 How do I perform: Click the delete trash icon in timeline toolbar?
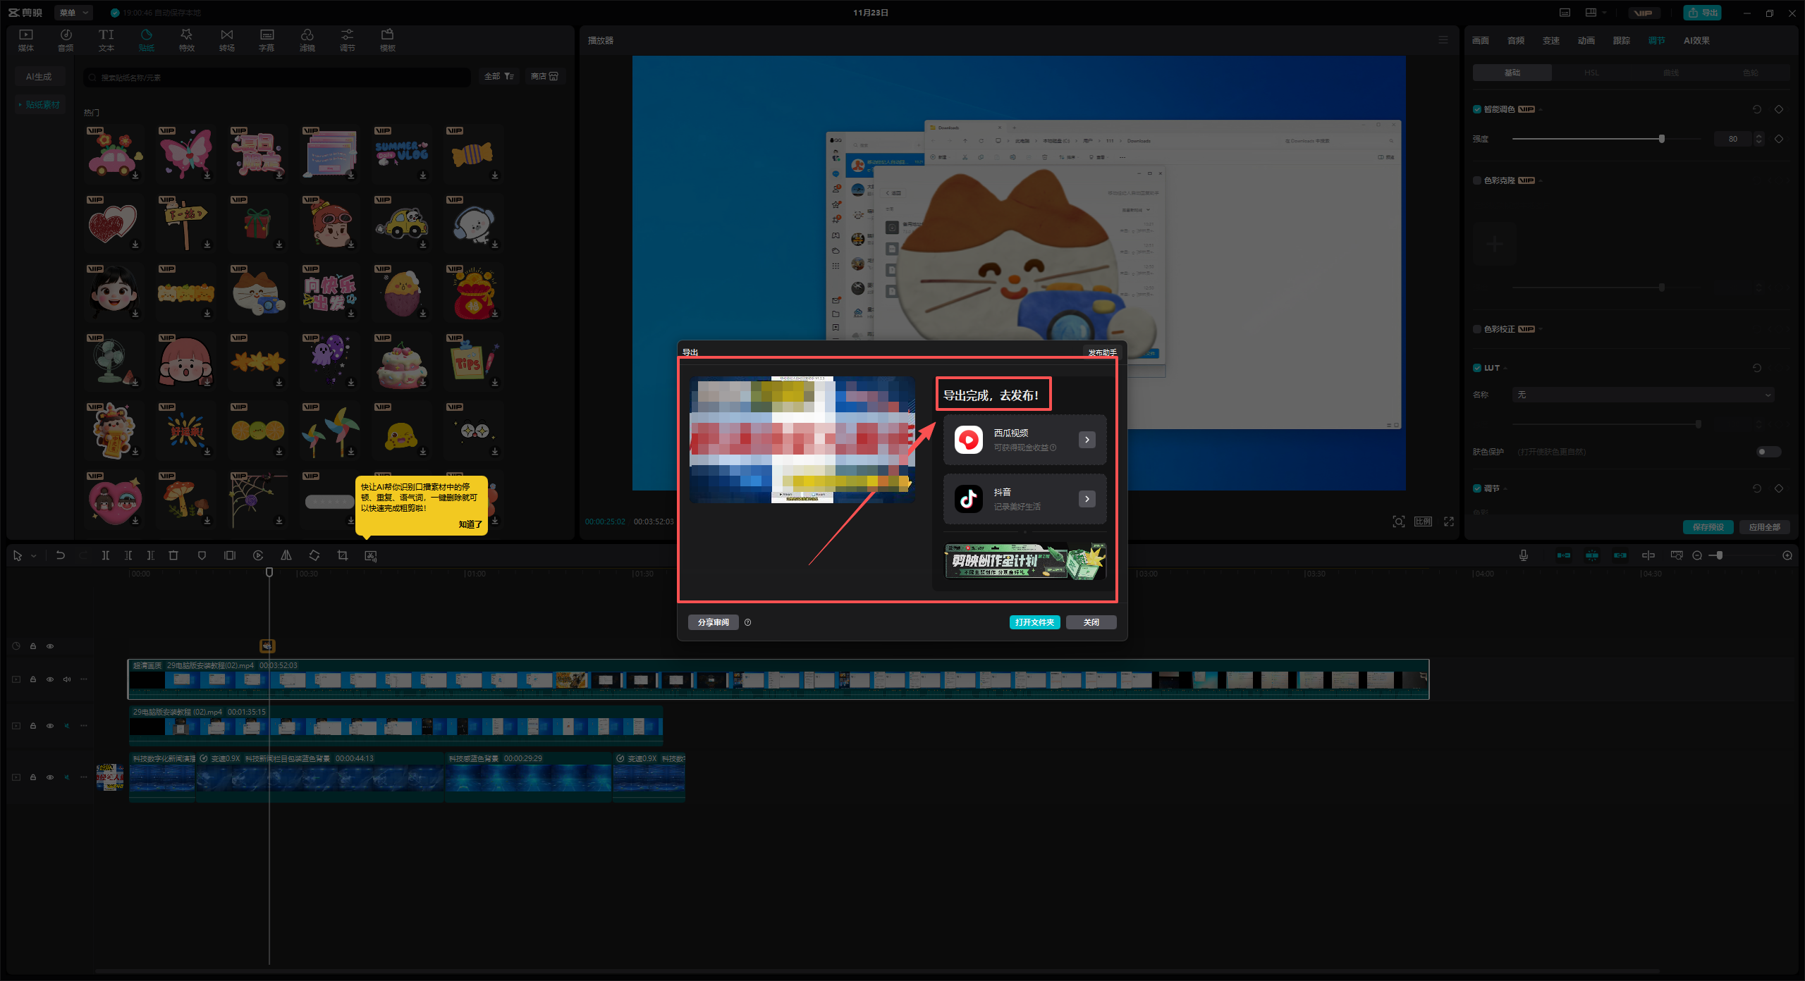pyautogui.click(x=173, y=555)
